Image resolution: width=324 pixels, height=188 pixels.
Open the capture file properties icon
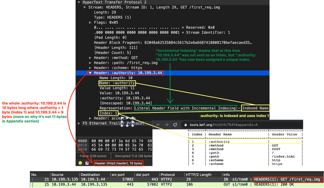pyautogui.click(x=87, y=163)
